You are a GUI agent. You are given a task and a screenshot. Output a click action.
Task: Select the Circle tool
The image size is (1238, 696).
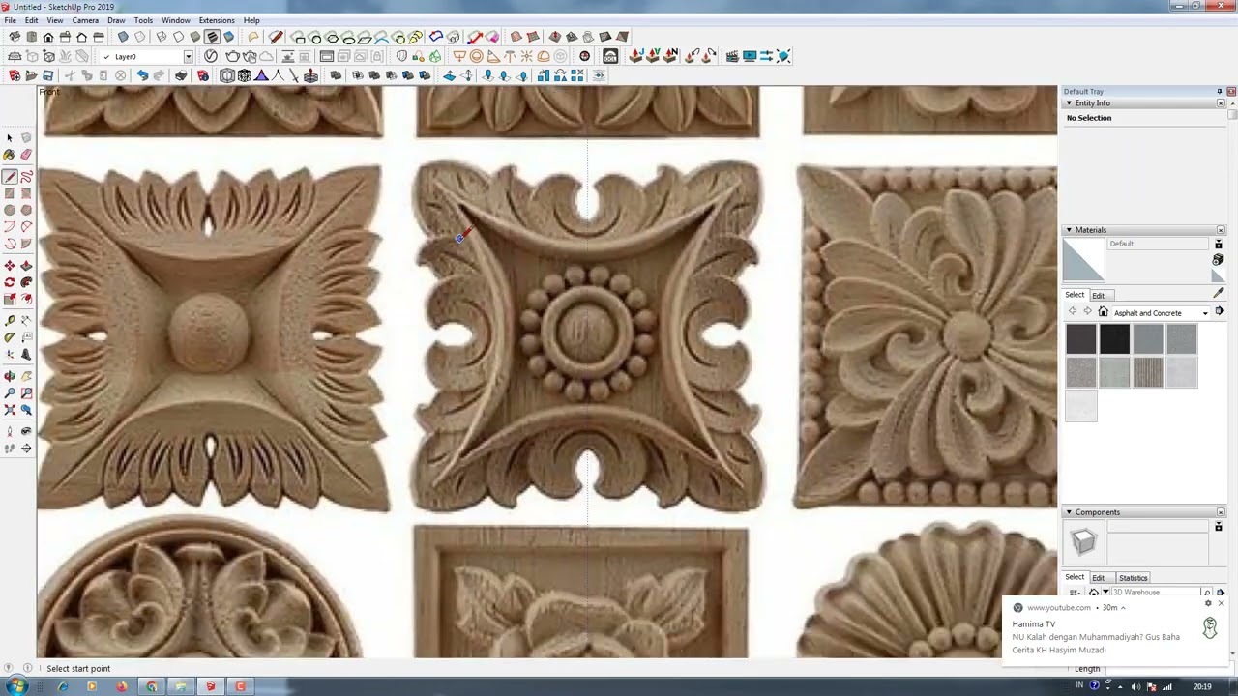10,210
